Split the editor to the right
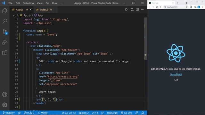The height and width of the screenshot is (115, 205). (137, 10)
